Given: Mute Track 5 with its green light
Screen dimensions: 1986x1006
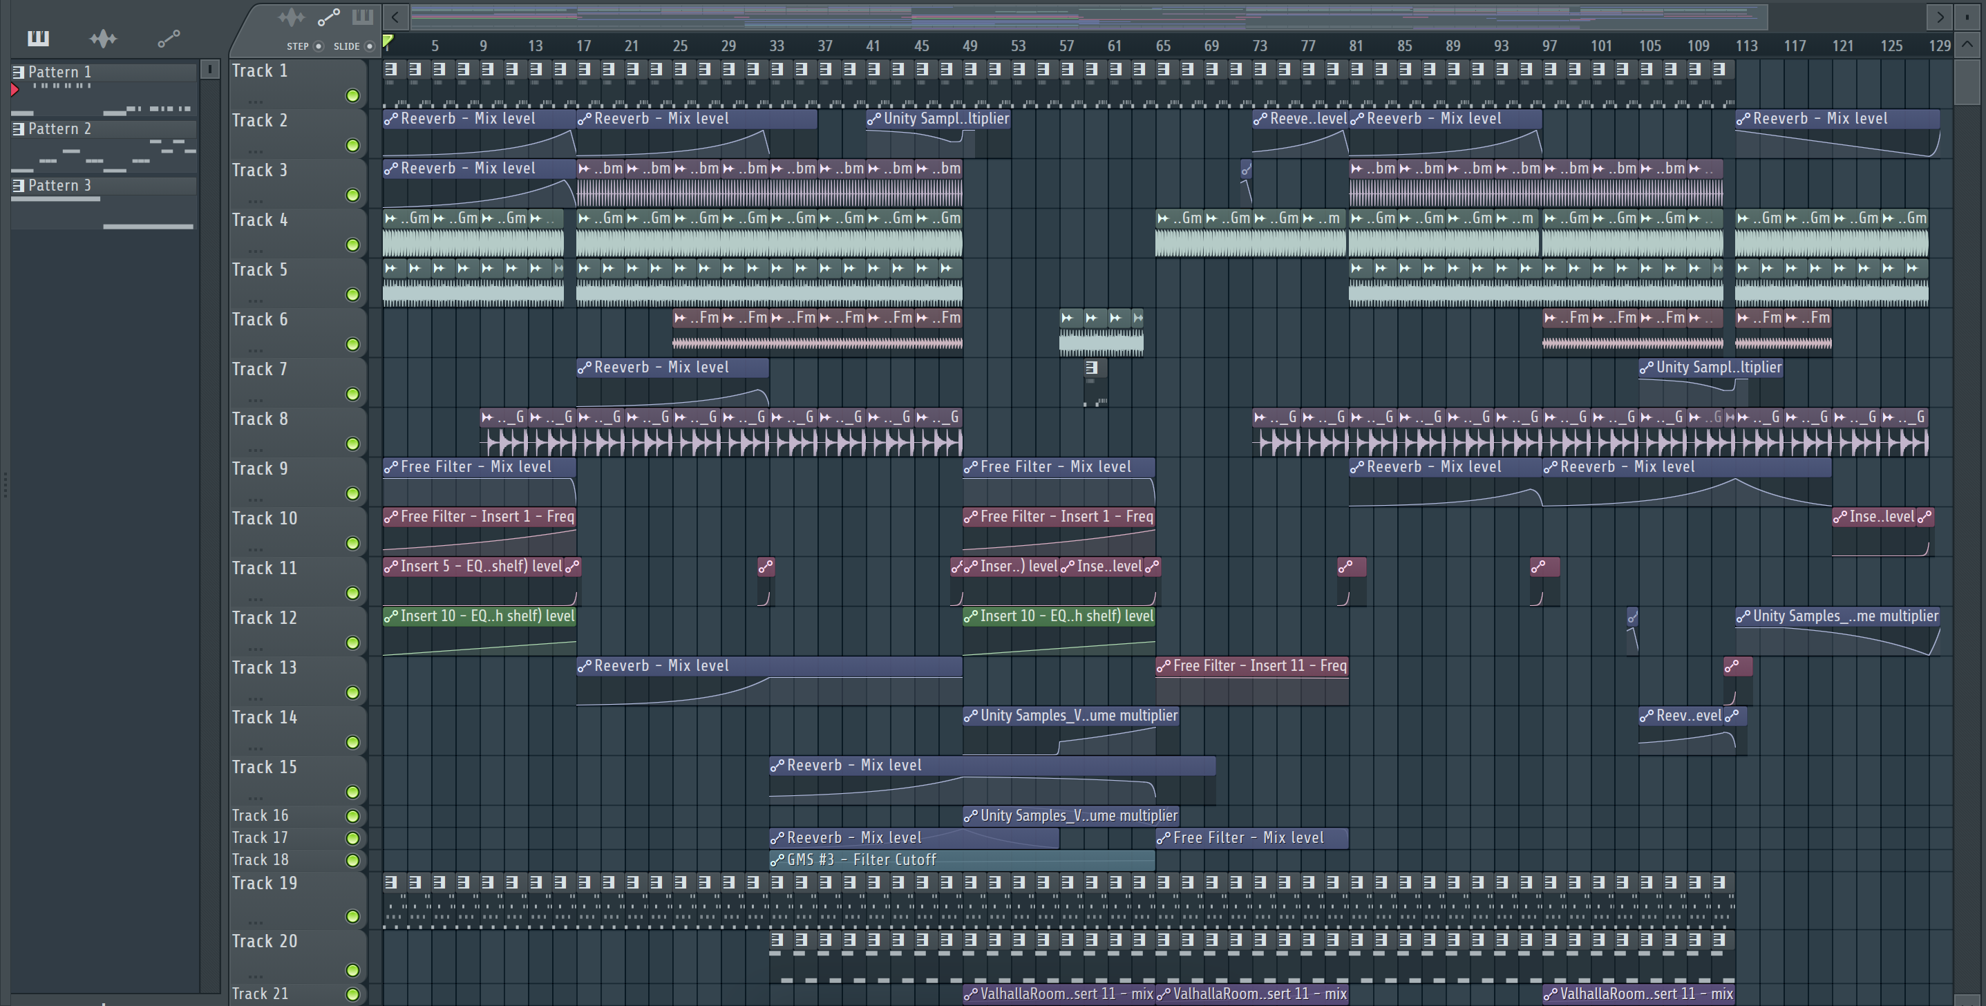Looking at the screenshot, I should (x=352, y=294).
